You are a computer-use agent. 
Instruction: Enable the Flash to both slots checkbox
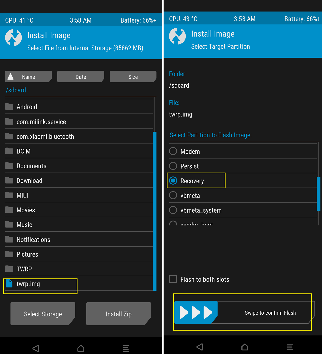coord(173,279)
